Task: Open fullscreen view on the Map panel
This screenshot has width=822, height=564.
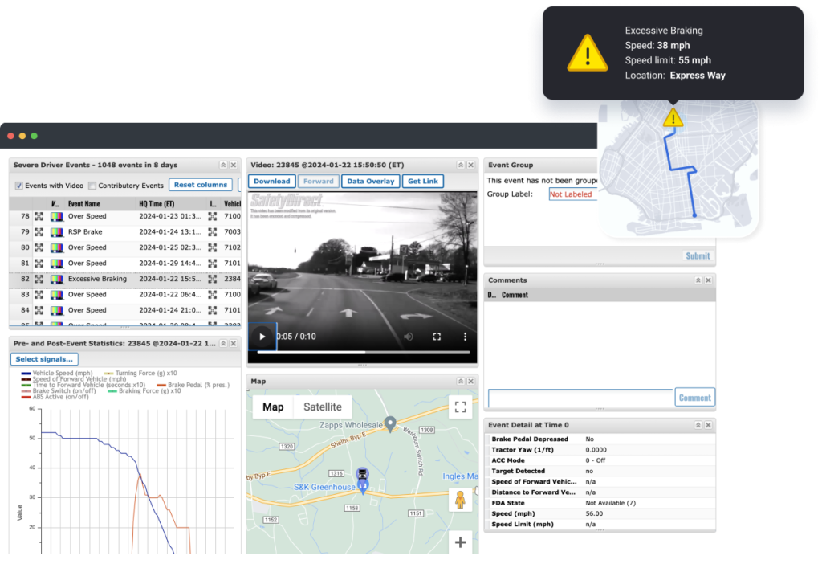Action: (460, 407)
